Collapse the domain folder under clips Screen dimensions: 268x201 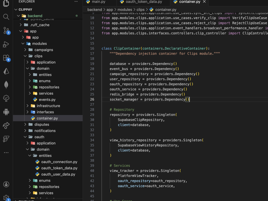click(x=27, y=68)
